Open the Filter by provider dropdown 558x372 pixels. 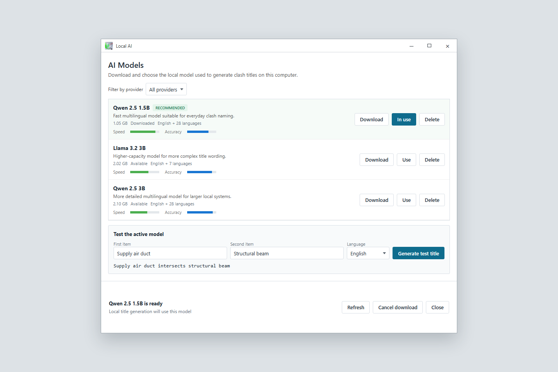click(x=166, y=89)
